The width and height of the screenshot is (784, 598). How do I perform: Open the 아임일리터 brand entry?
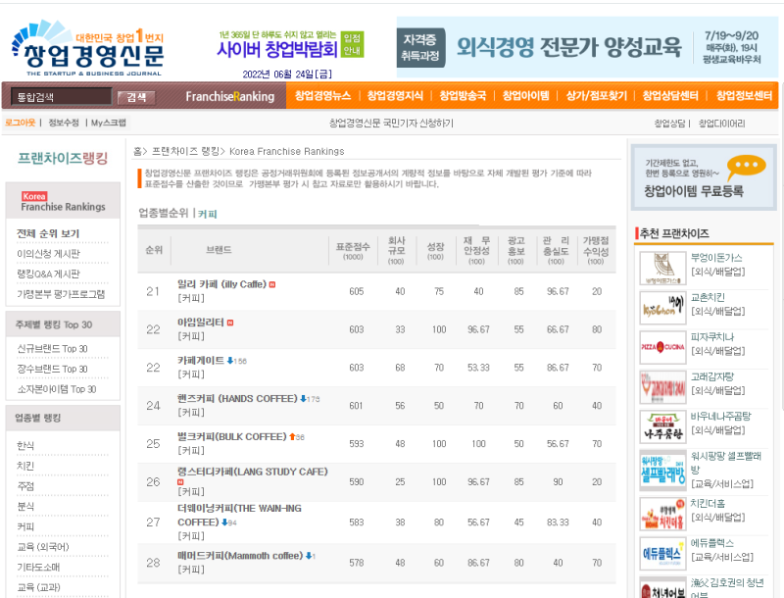pyautogui.click(x=201, y=323)
